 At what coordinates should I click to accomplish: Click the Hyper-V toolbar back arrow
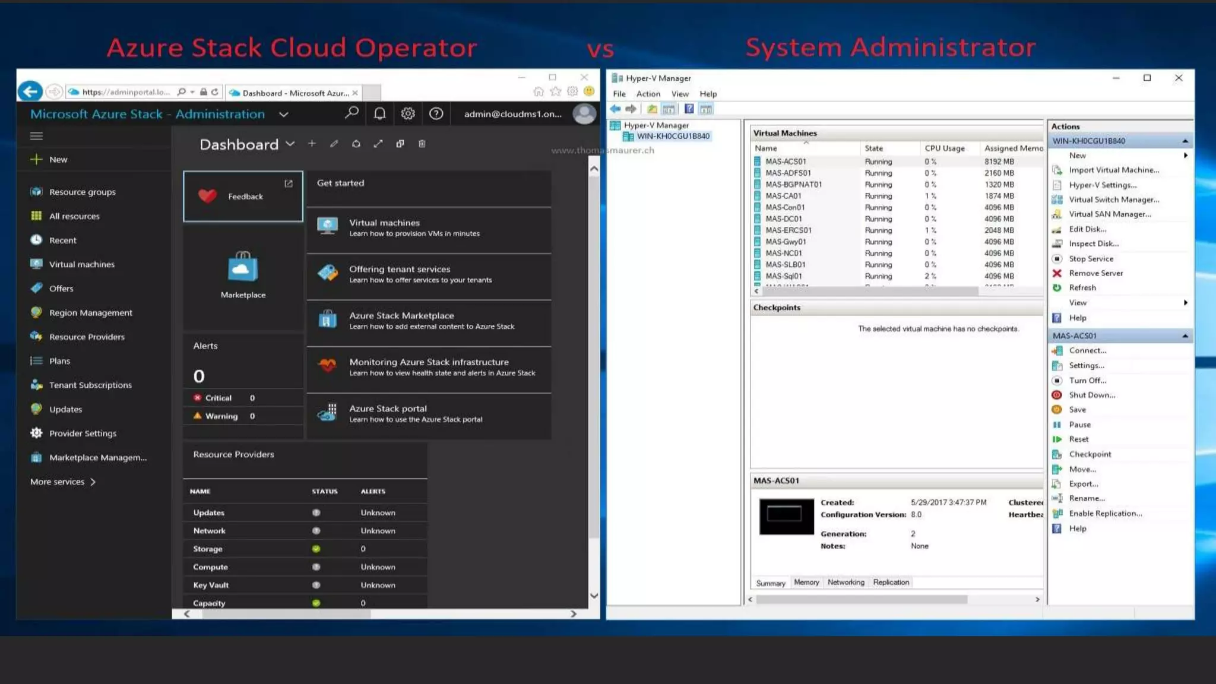[x=616, y=109]
